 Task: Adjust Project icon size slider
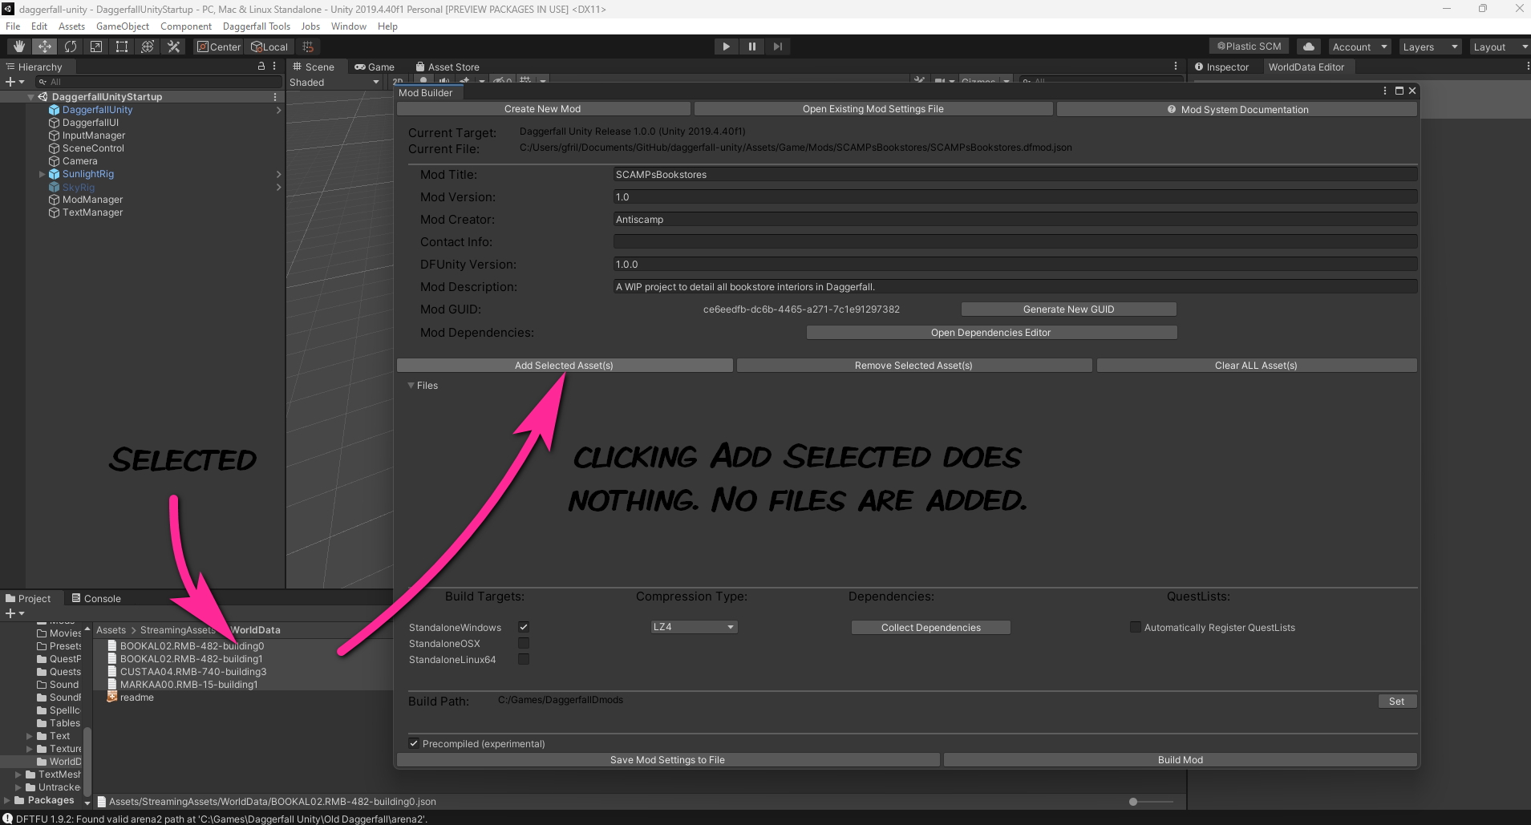coord(1133,801)
